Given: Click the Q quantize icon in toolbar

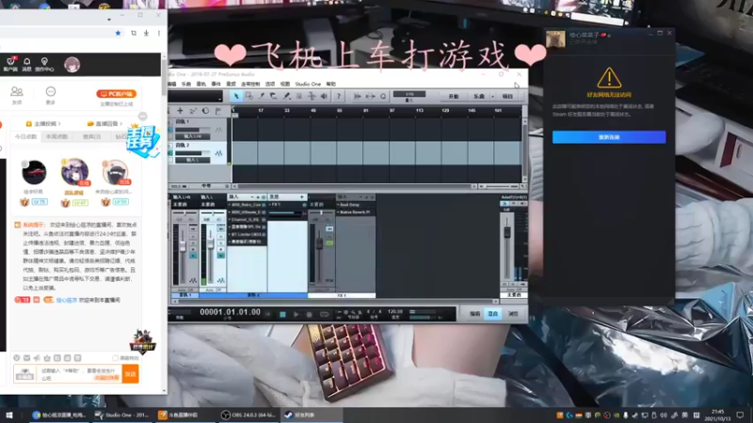Looking at the screenshot, I should 383,97.
